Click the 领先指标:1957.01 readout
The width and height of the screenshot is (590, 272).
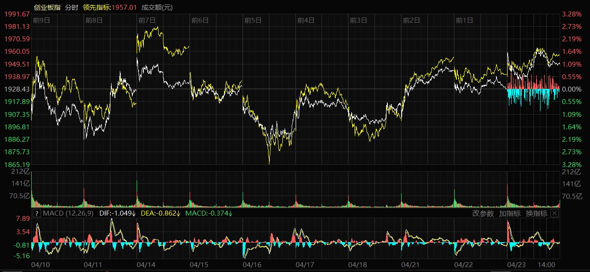point(110,7)
